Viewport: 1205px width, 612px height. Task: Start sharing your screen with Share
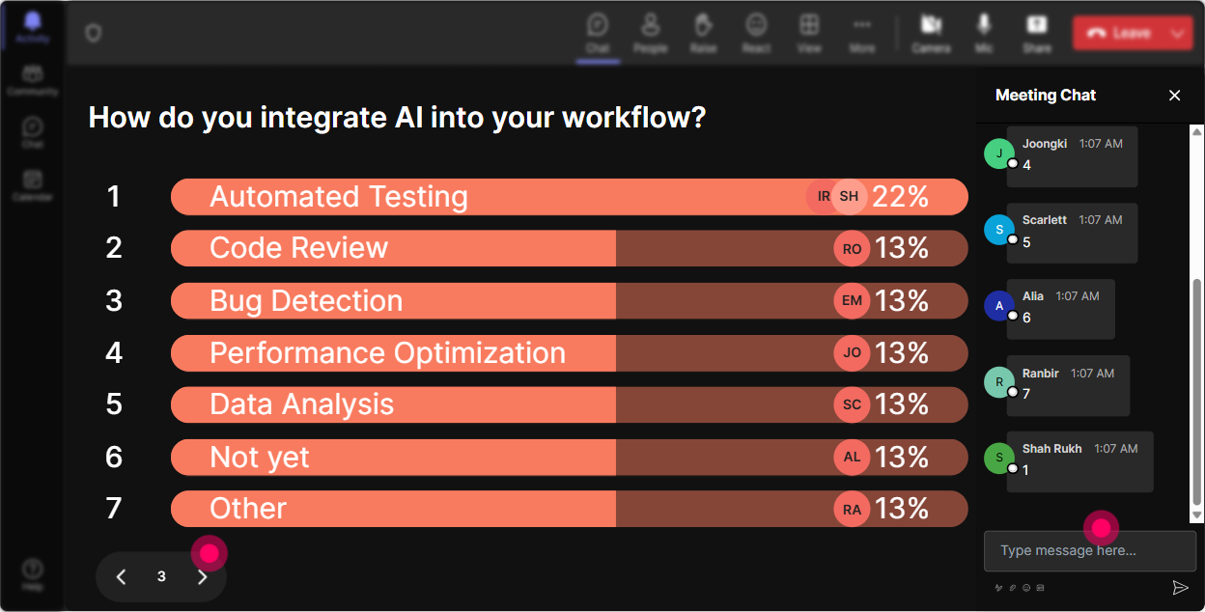click(x=1037, y=32)
